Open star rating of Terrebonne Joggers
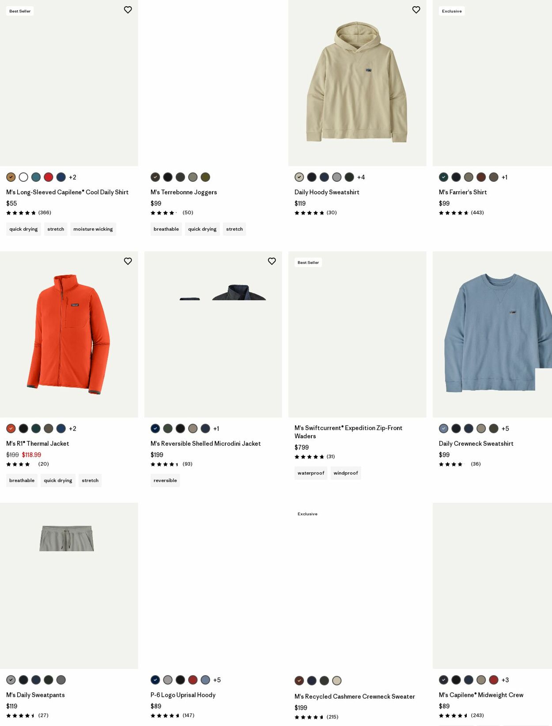Image resolution: width=552 pixels, height=726 pixels. tap(172, 213)
